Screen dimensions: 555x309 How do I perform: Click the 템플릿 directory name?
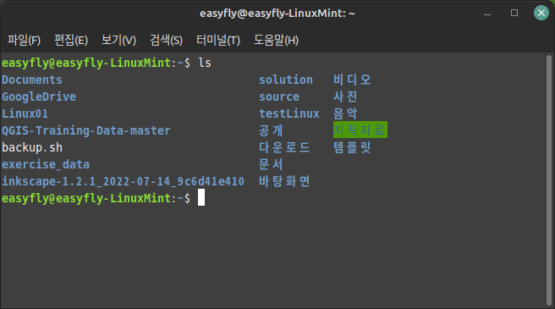pyautogui.click(x=352, y=147)
